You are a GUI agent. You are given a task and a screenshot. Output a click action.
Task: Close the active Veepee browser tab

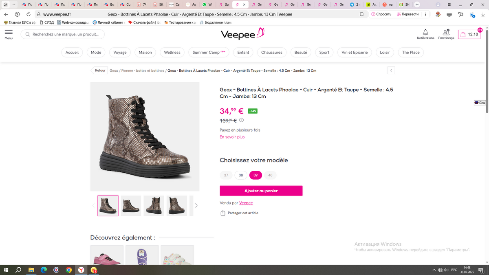tap(244, 4)
